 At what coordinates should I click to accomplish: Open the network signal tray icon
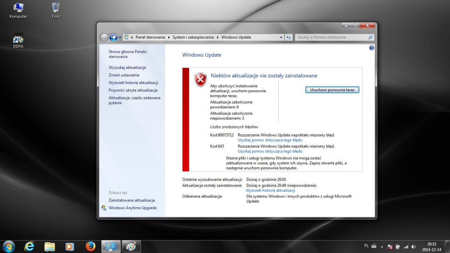click(x=406, y=247)
